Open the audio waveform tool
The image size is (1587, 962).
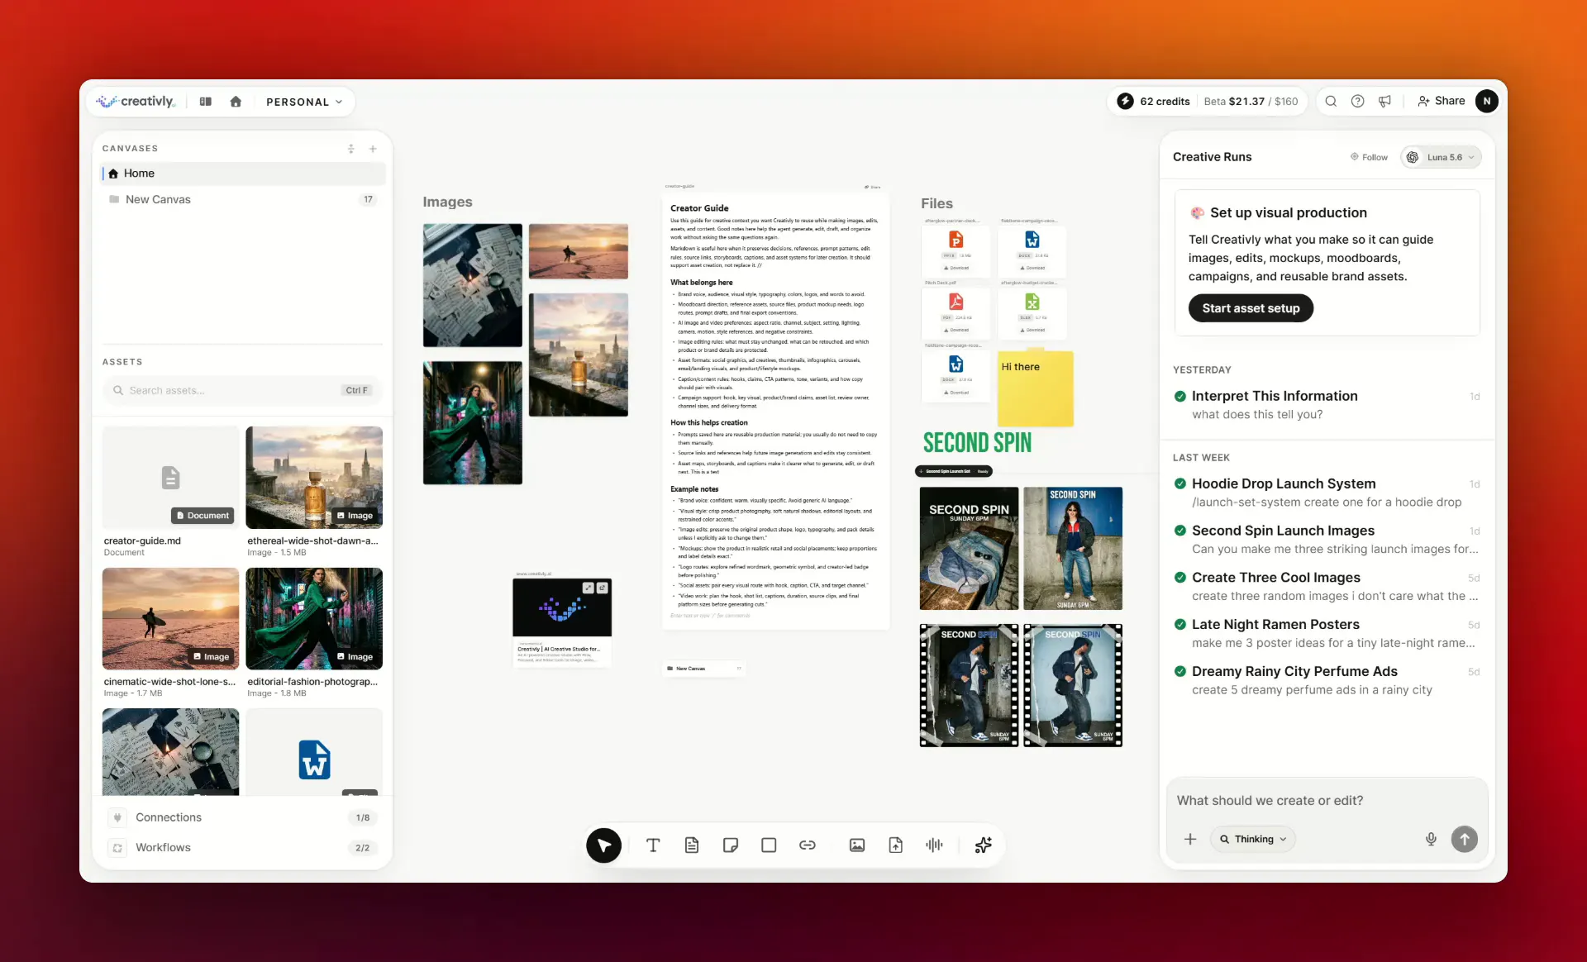coord(934,845)
